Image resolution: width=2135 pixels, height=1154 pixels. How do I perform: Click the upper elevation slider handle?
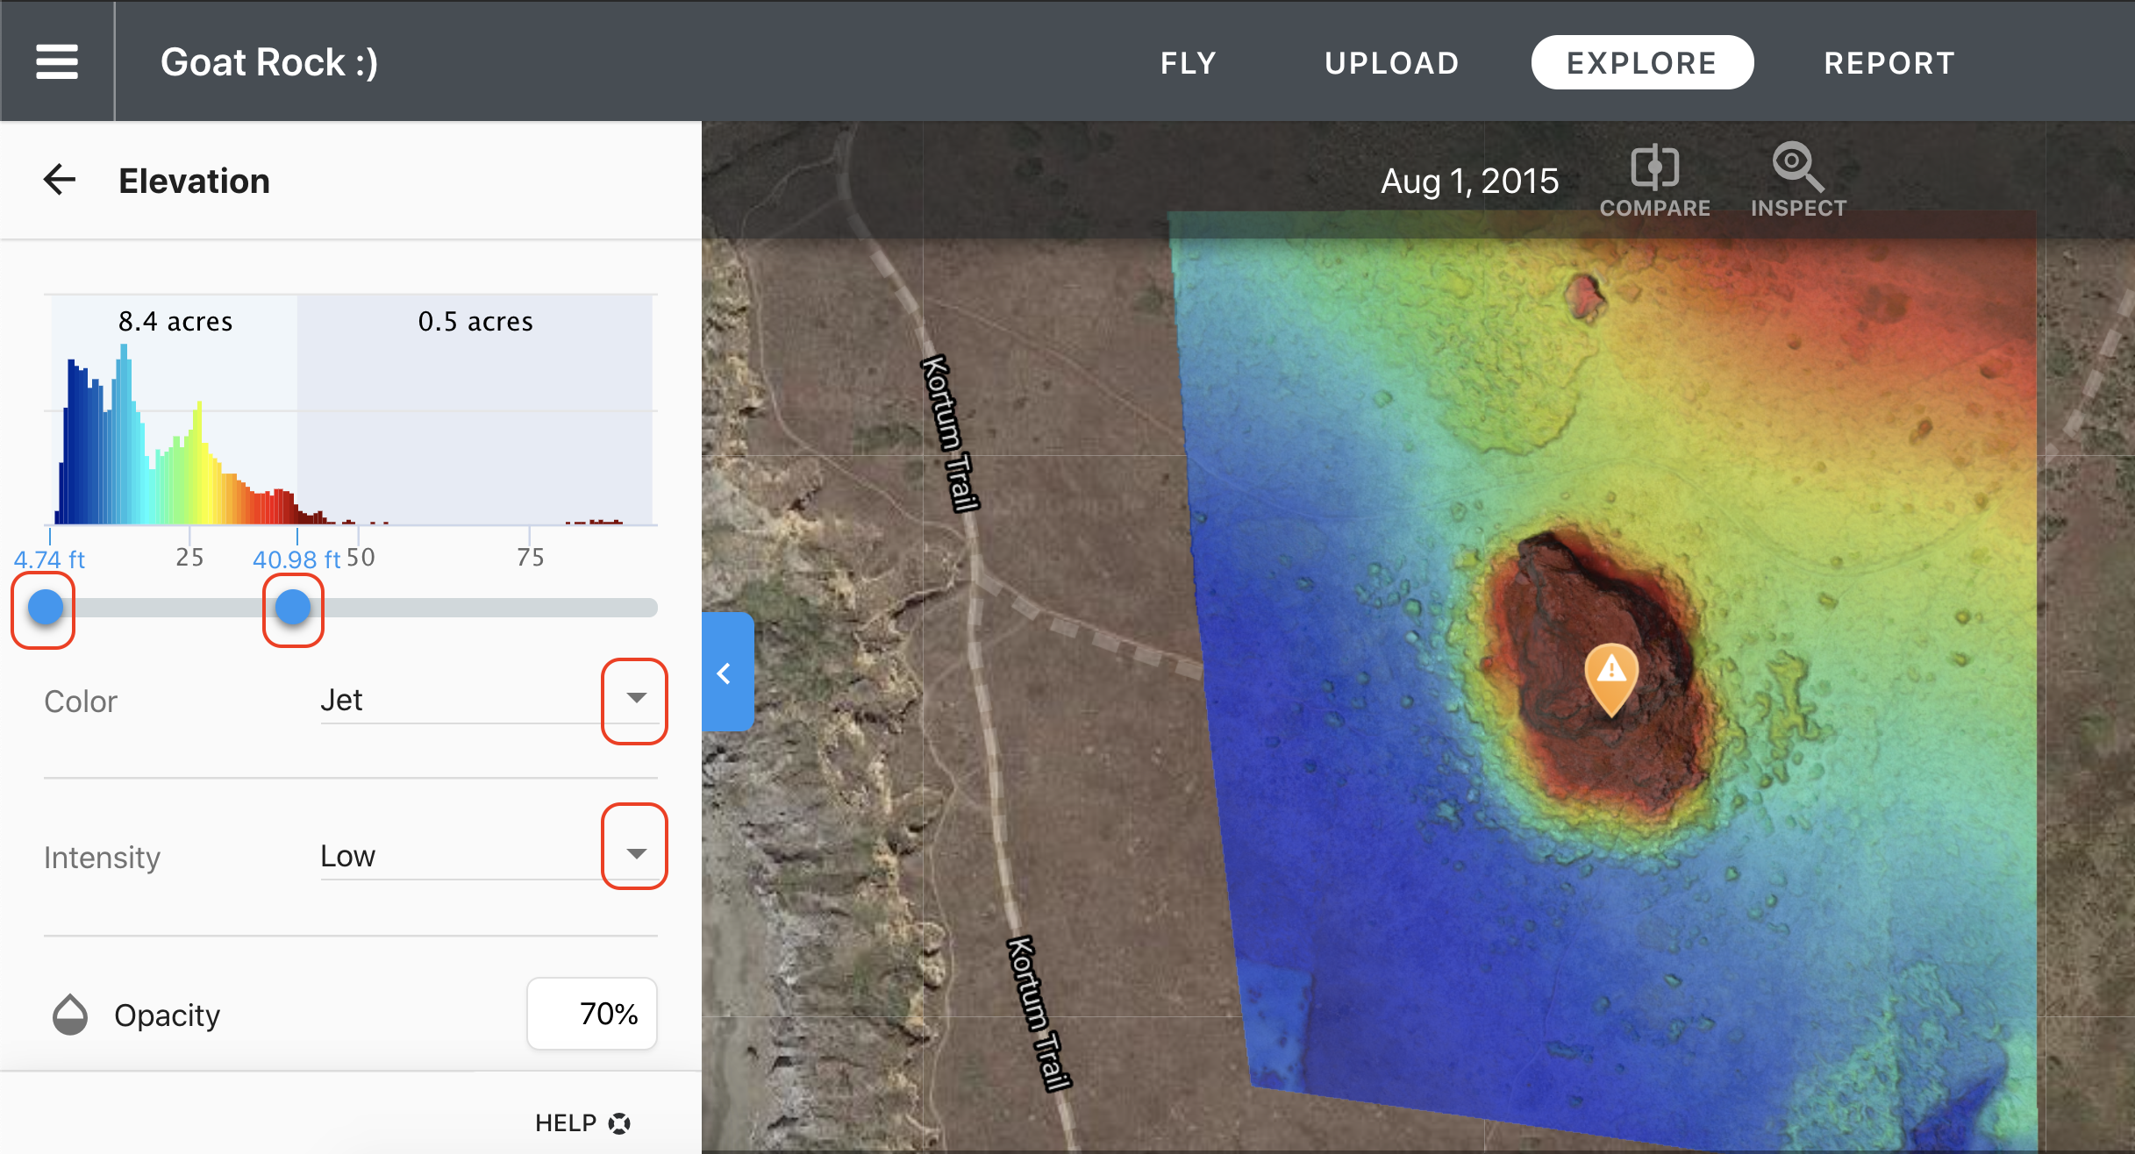click(x=293, y=607)
